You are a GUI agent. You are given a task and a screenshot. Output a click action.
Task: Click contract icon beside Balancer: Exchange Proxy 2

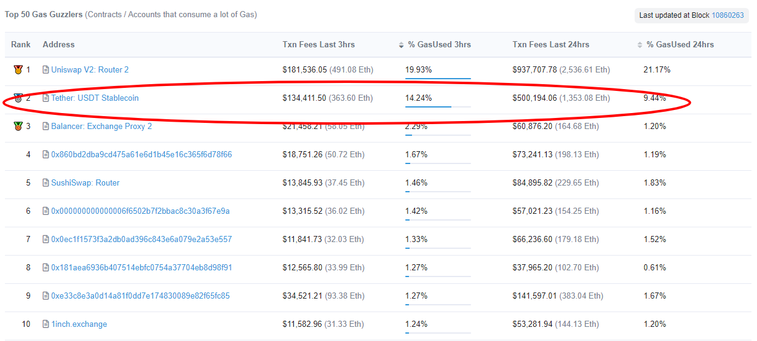coord(46,126)
